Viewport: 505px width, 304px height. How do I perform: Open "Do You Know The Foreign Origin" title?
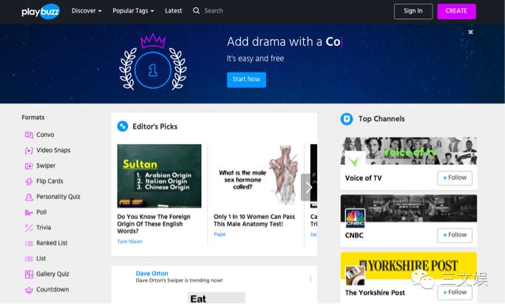(154, 224)
